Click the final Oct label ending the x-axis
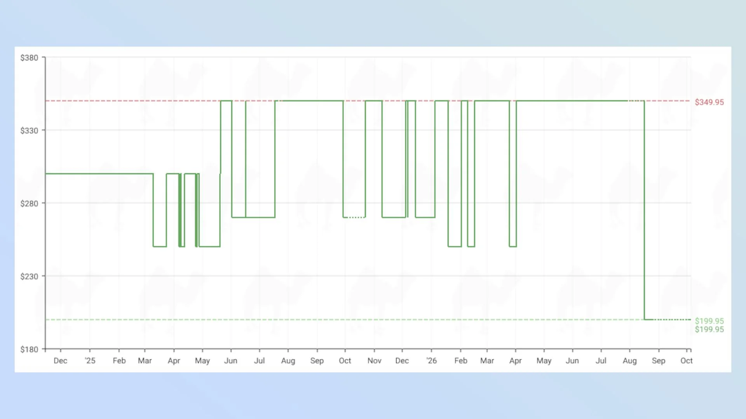Screen dimensions: 746x419 click(686, 361)
